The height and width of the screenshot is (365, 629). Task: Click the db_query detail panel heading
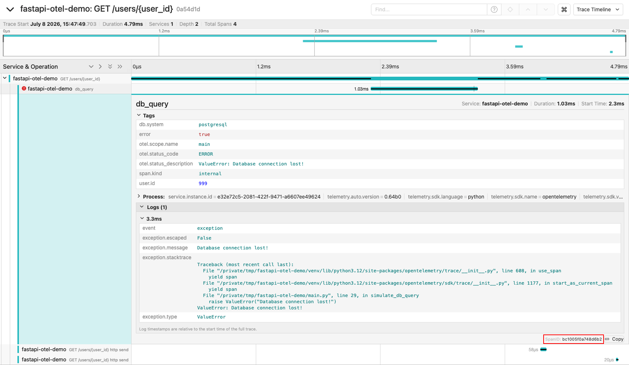pos(152,104)
